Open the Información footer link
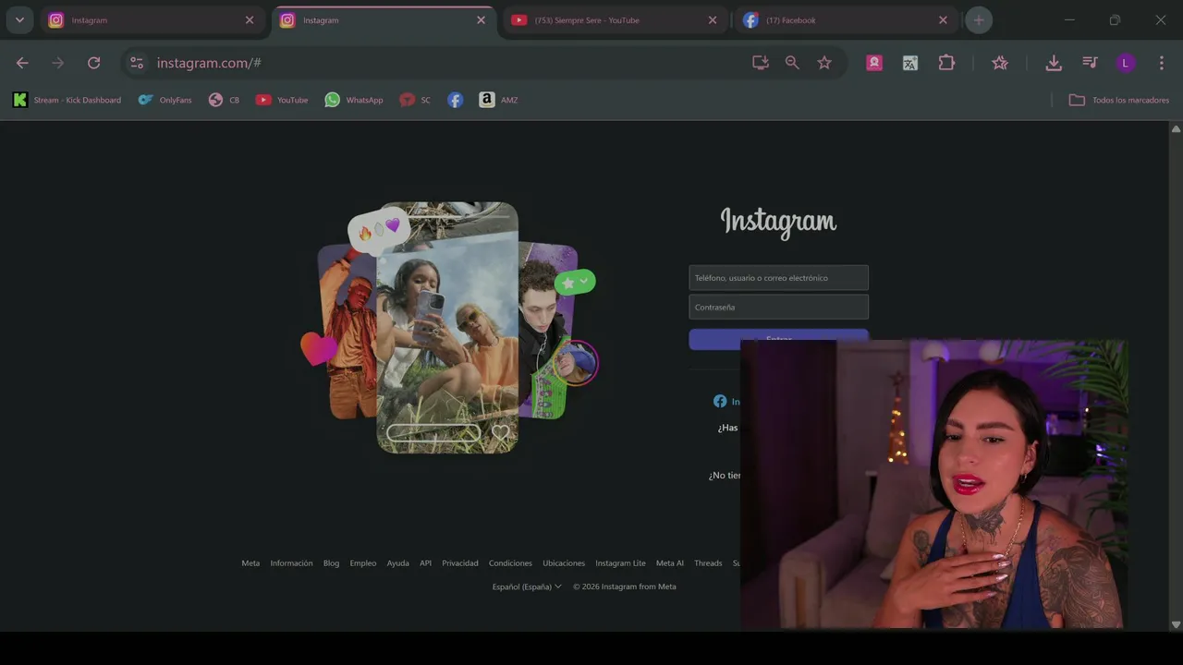This screenshot has height=665, width=1183. (x=291, y=563)
